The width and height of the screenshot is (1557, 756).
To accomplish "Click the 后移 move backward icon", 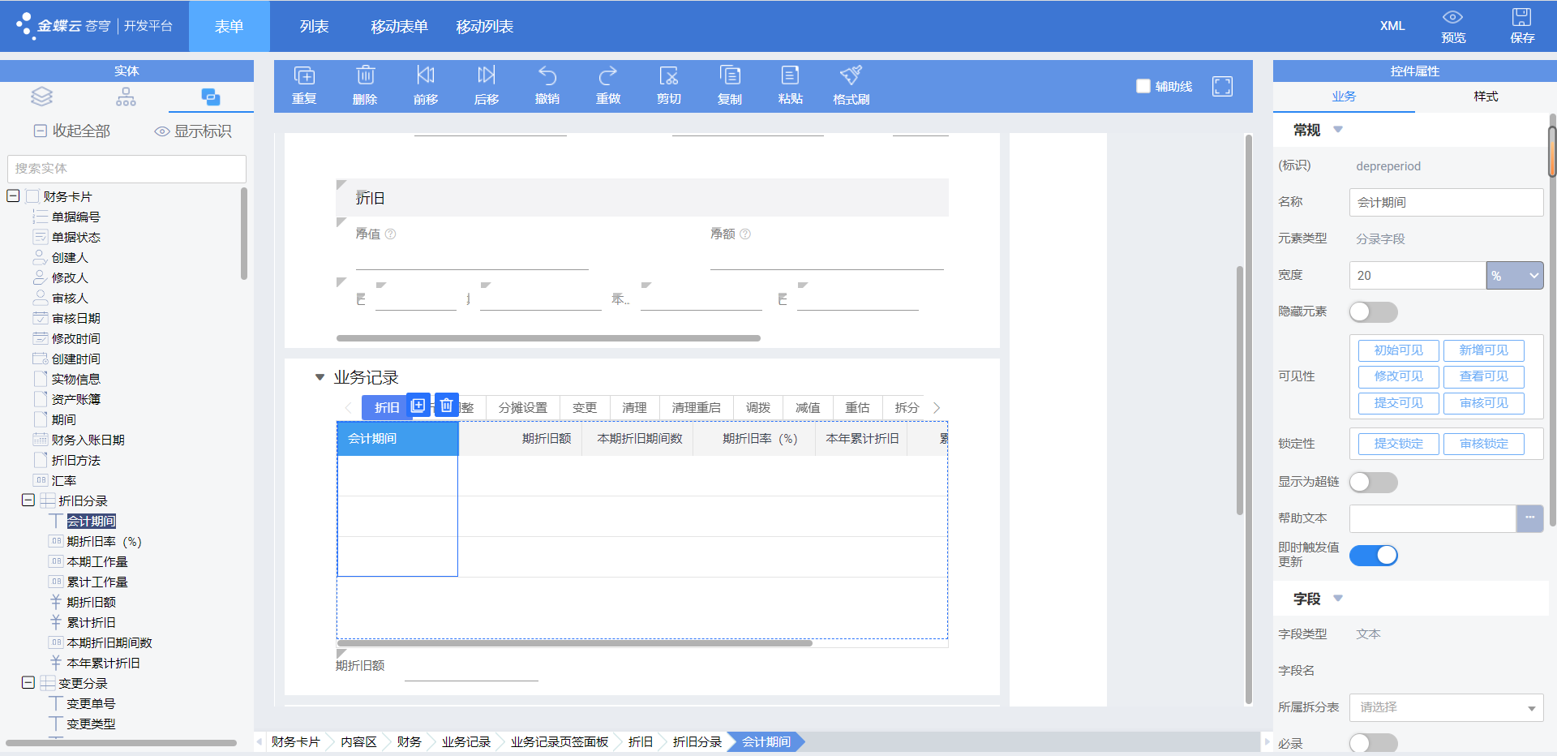I will point(487,85).
